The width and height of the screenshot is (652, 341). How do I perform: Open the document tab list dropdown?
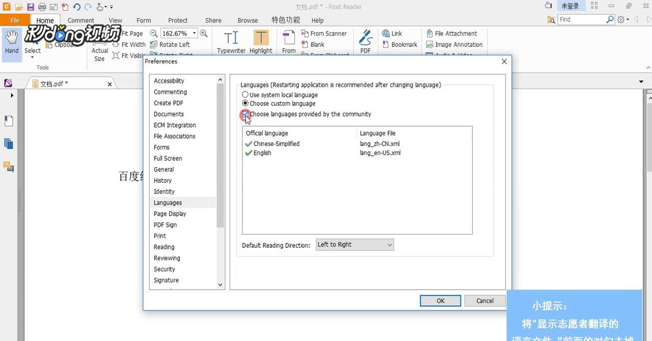coord(641,81)
